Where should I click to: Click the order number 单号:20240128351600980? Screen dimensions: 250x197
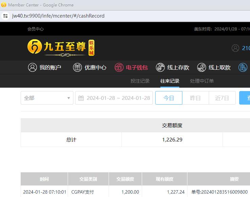point(220,192)
